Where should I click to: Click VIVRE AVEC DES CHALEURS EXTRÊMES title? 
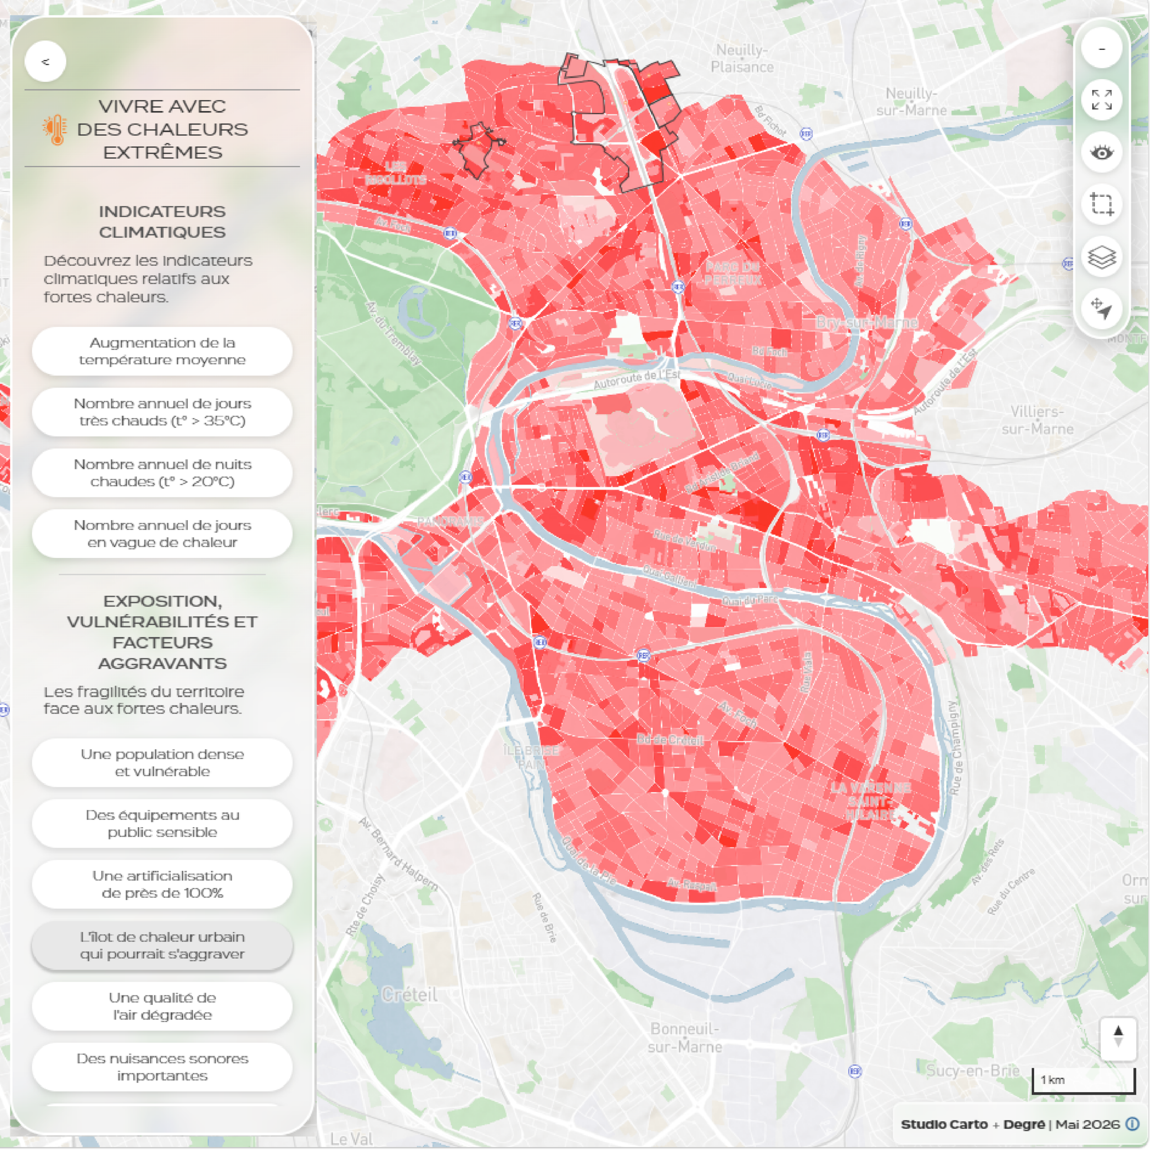(x=162, y=129)
